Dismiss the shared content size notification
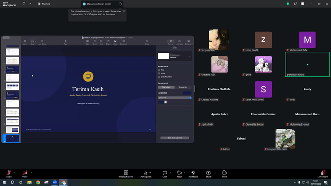 [124, 11]
